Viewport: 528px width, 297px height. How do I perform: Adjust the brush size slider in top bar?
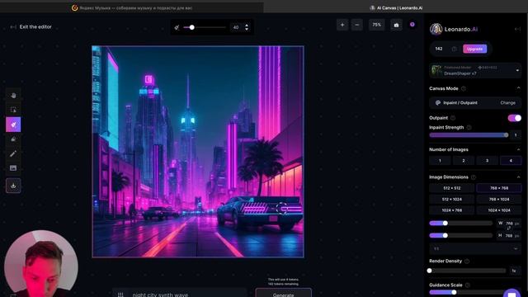[205, 27]
